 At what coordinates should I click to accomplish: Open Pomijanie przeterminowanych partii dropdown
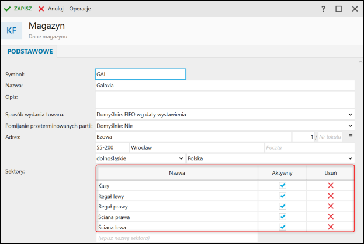350,125
